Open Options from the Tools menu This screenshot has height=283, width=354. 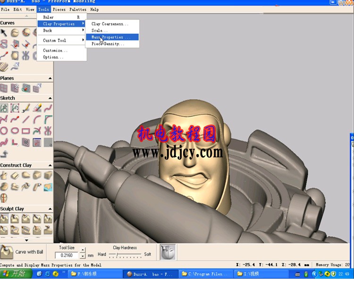(x=62, y=57)
